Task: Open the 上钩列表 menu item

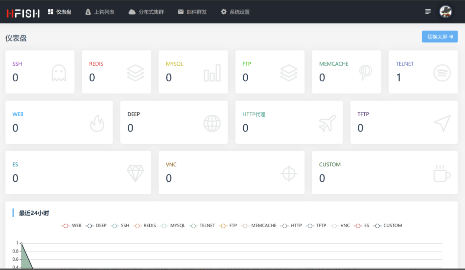Action: point(100,12)
